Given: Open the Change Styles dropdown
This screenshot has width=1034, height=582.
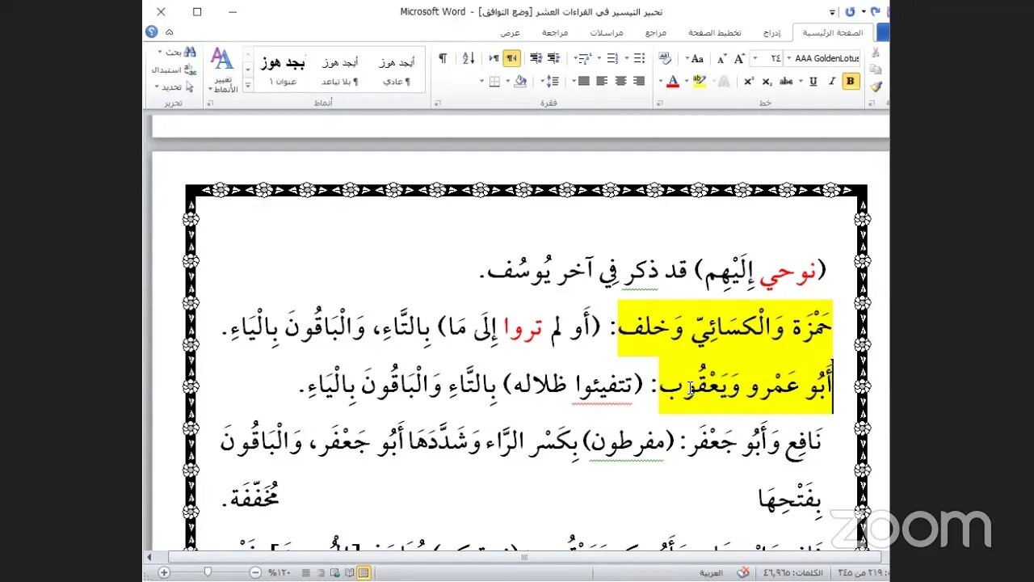Looking at the screenshot, I should (222, 70).
